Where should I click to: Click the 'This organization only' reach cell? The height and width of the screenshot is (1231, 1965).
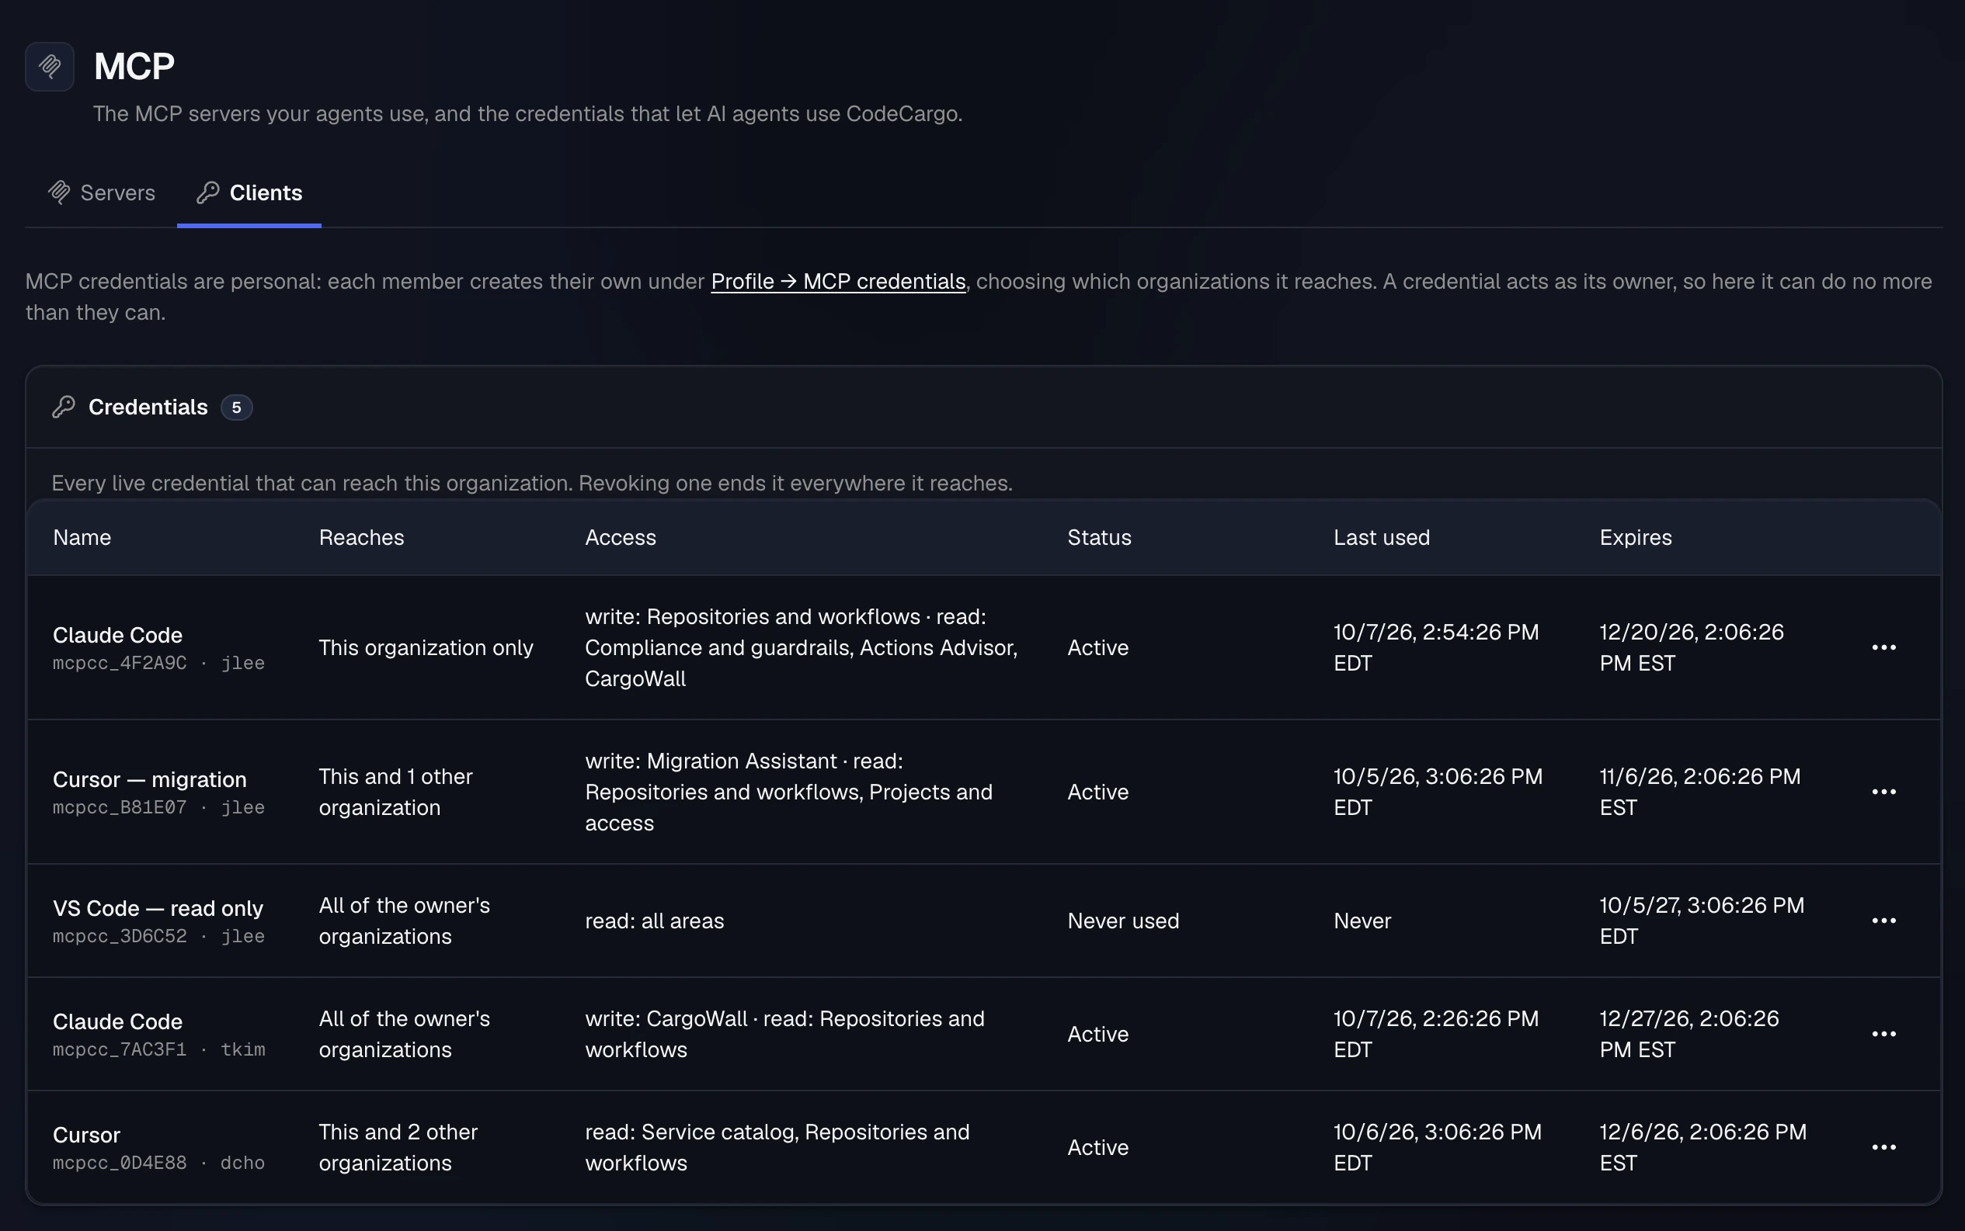[426, 647]
